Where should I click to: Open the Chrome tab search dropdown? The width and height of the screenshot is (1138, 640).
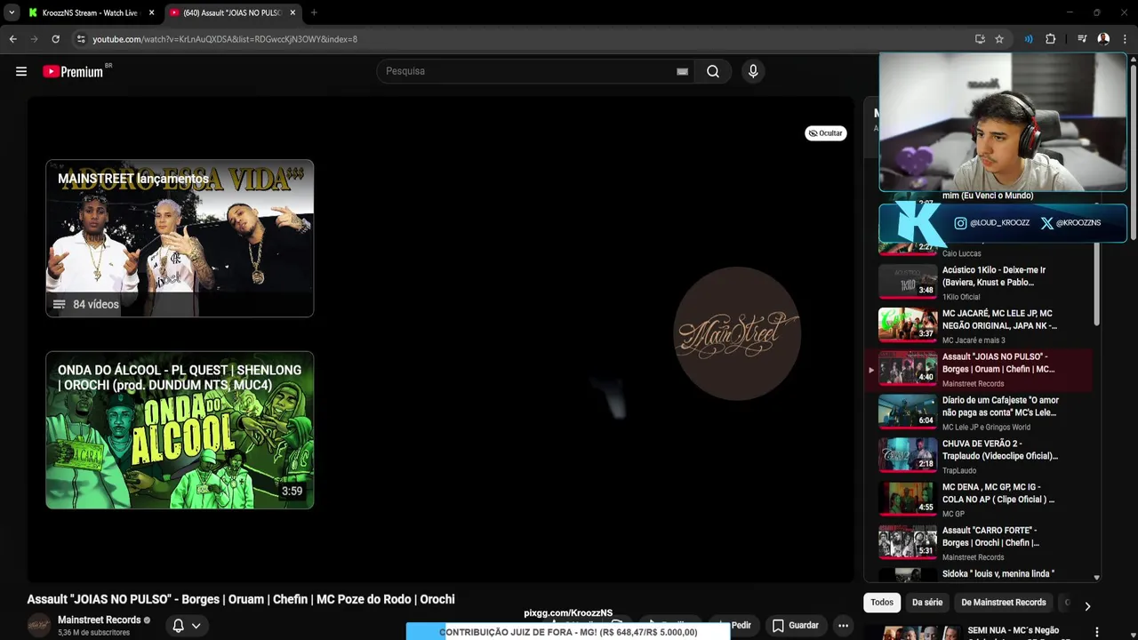pos(12,12)
